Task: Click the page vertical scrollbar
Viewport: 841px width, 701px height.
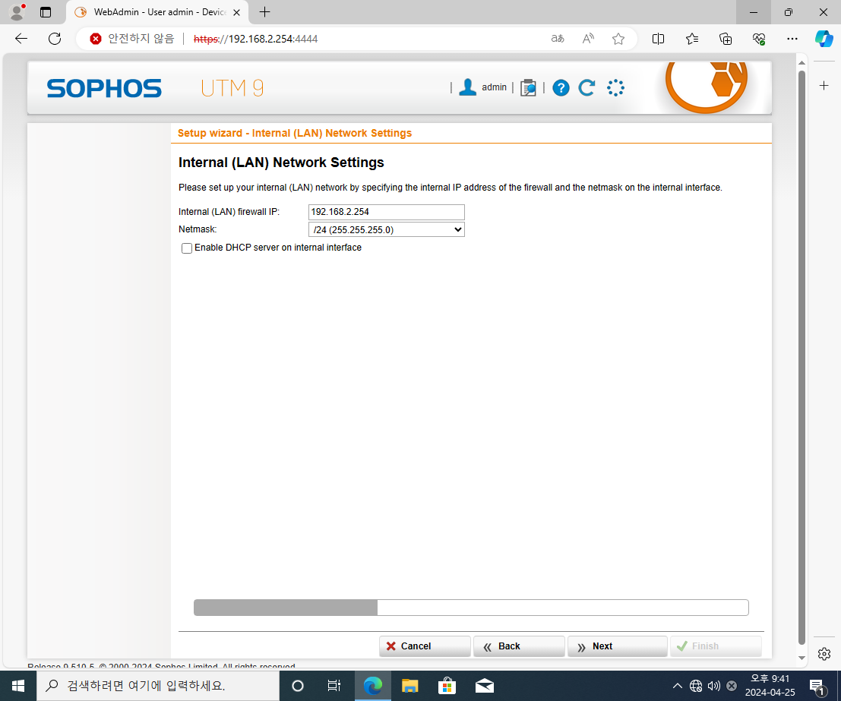Action: [801, 357]
